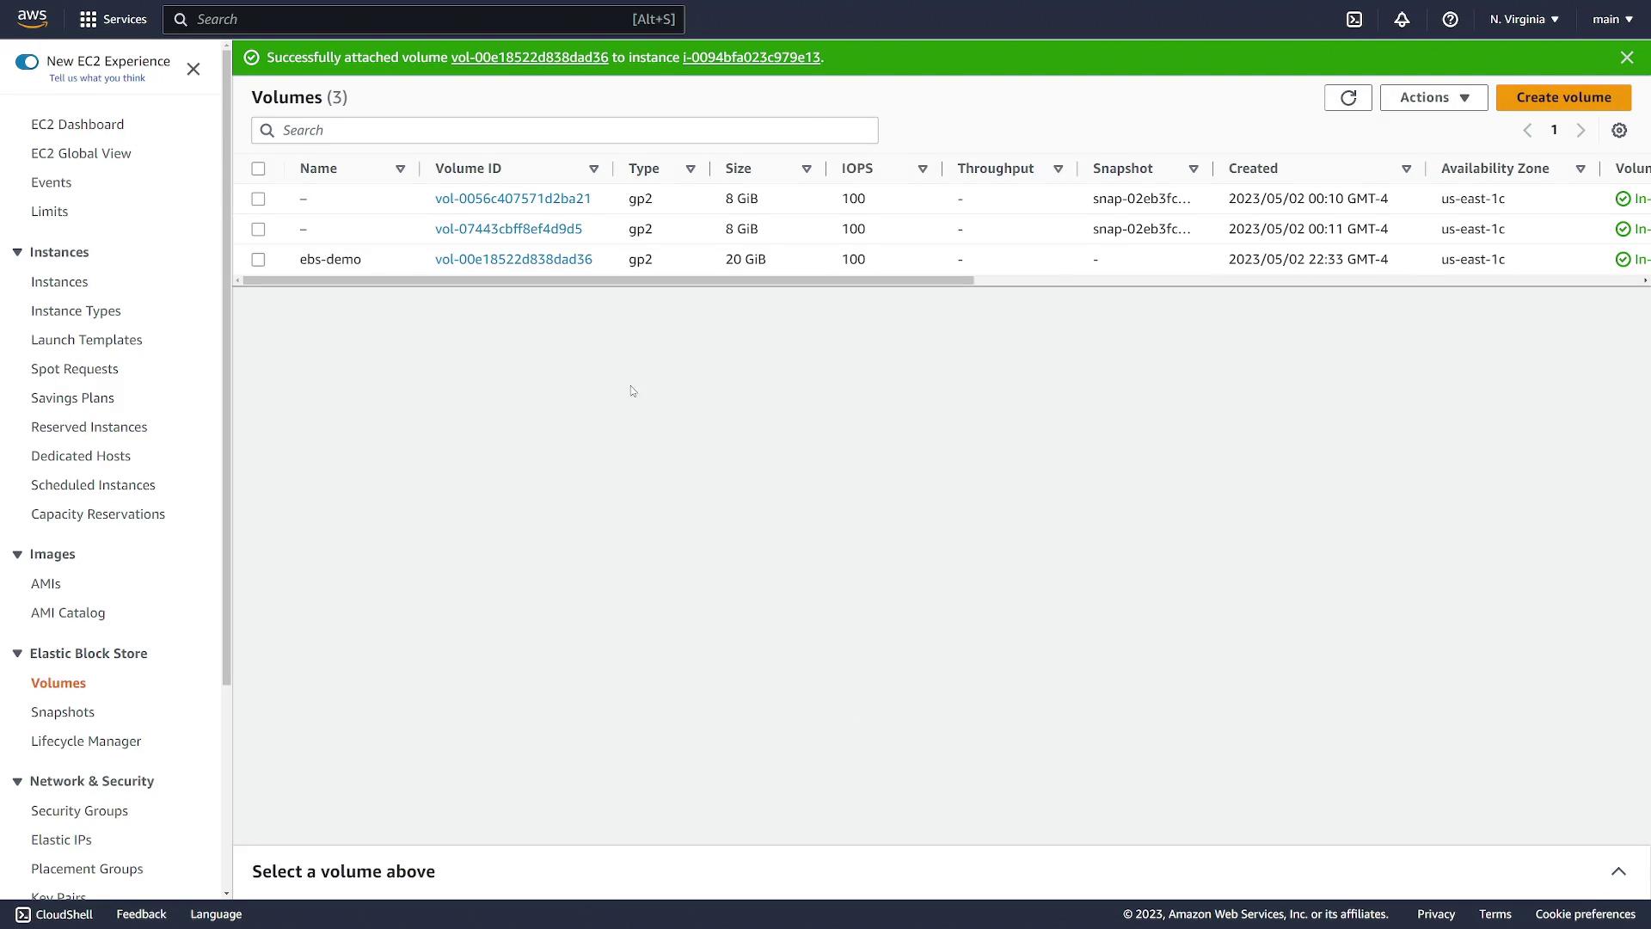Click the AWS logo home icon

tap(32, 19)
